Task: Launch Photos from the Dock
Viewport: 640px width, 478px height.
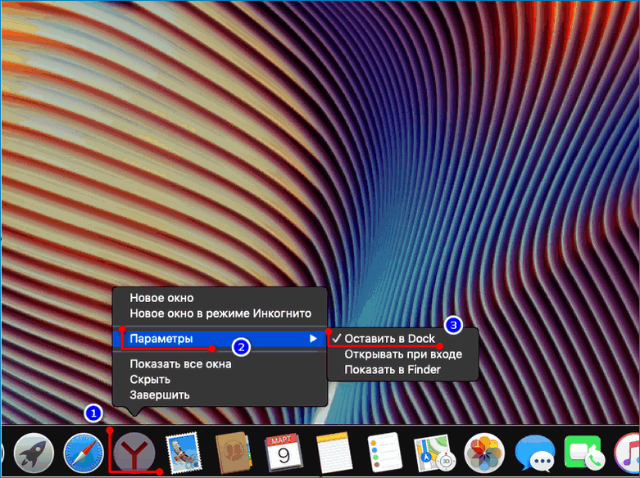Action: coord(484,453)
